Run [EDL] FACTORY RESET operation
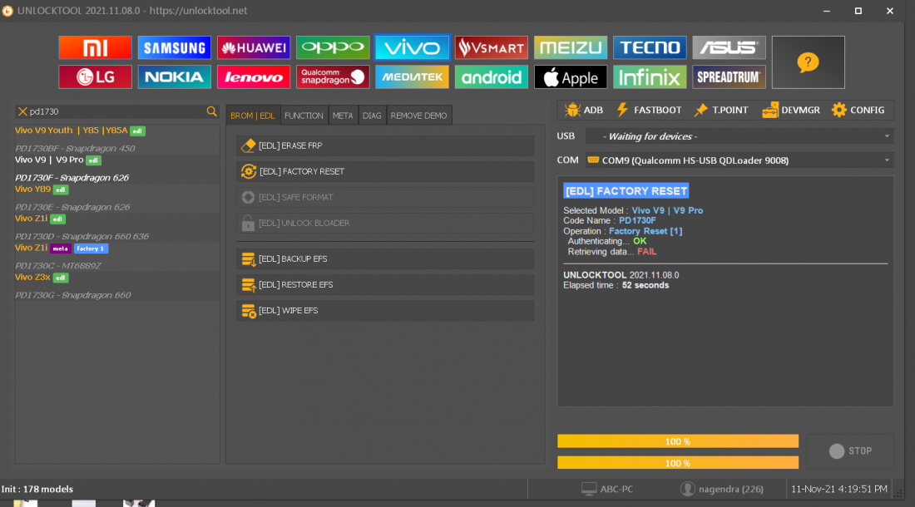Viewport: 915px width, 507px height. pos(385,171)
